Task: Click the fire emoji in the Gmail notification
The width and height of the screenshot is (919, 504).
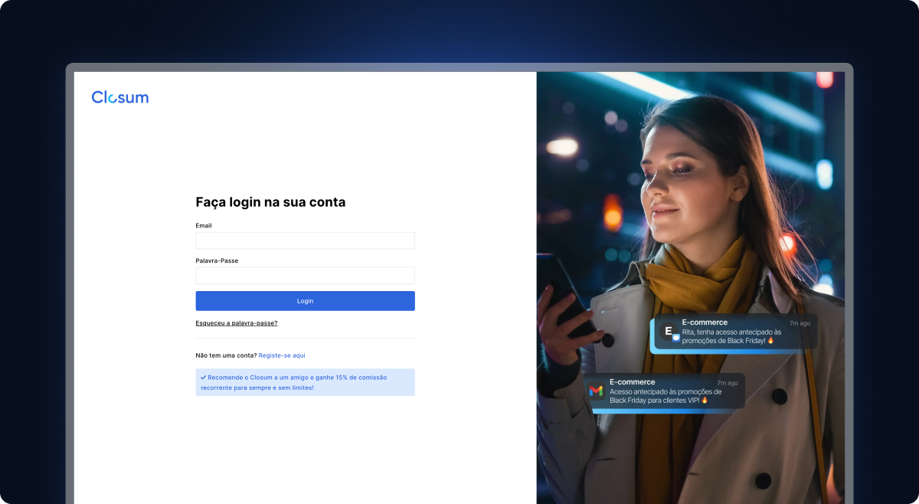Action: 705,400
